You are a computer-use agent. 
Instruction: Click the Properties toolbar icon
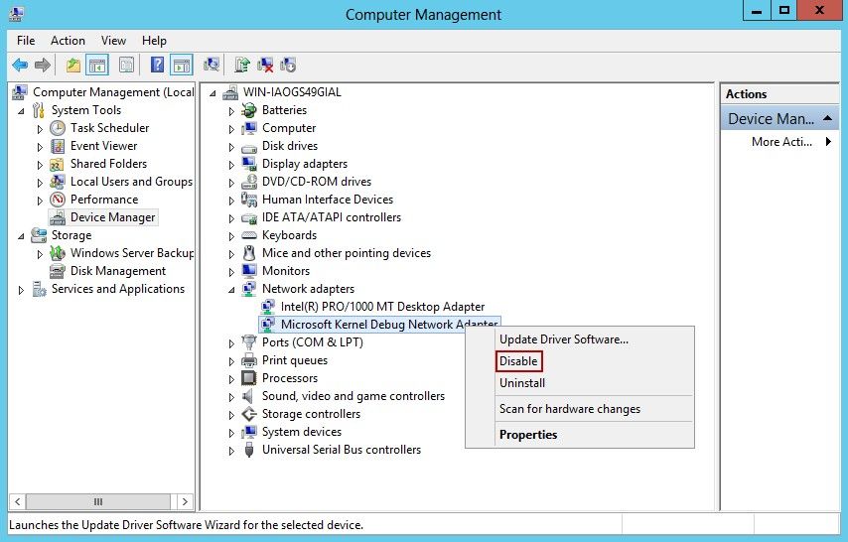[x=127, y=66]
